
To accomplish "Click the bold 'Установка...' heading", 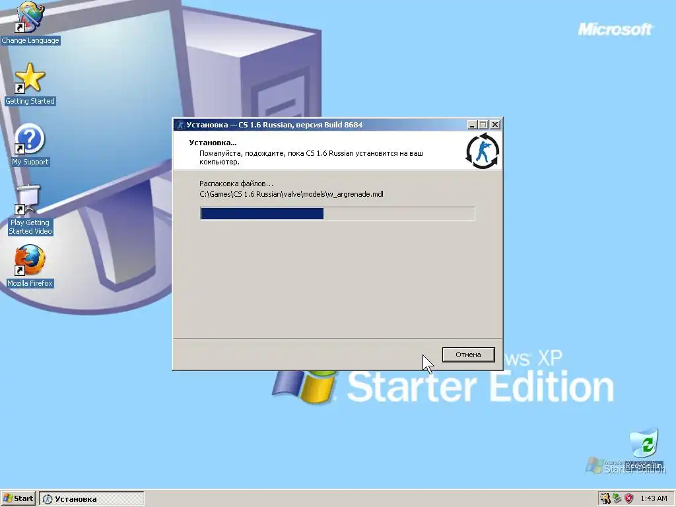I will (213, 143).
